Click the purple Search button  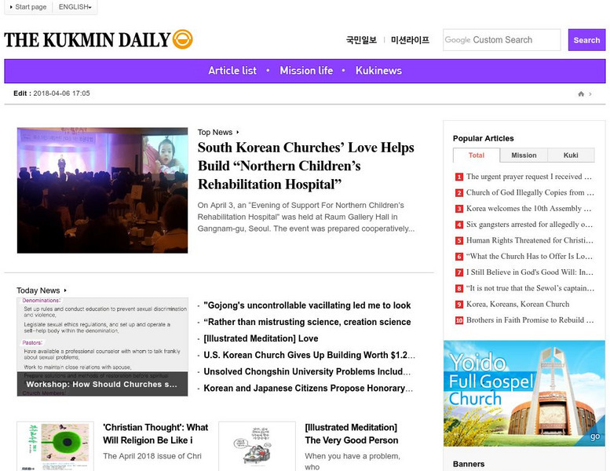coord(586,40)
